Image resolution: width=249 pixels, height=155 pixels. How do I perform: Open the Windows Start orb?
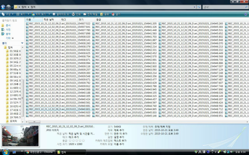(x=6, y=152)
